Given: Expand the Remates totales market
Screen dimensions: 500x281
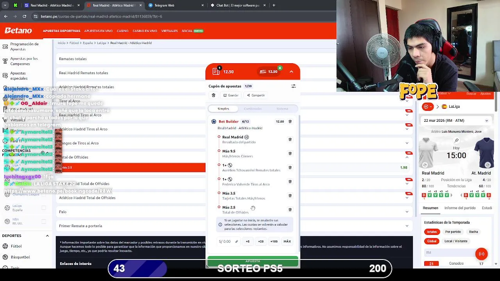Looking at the screenshot, I should point(234,59).
